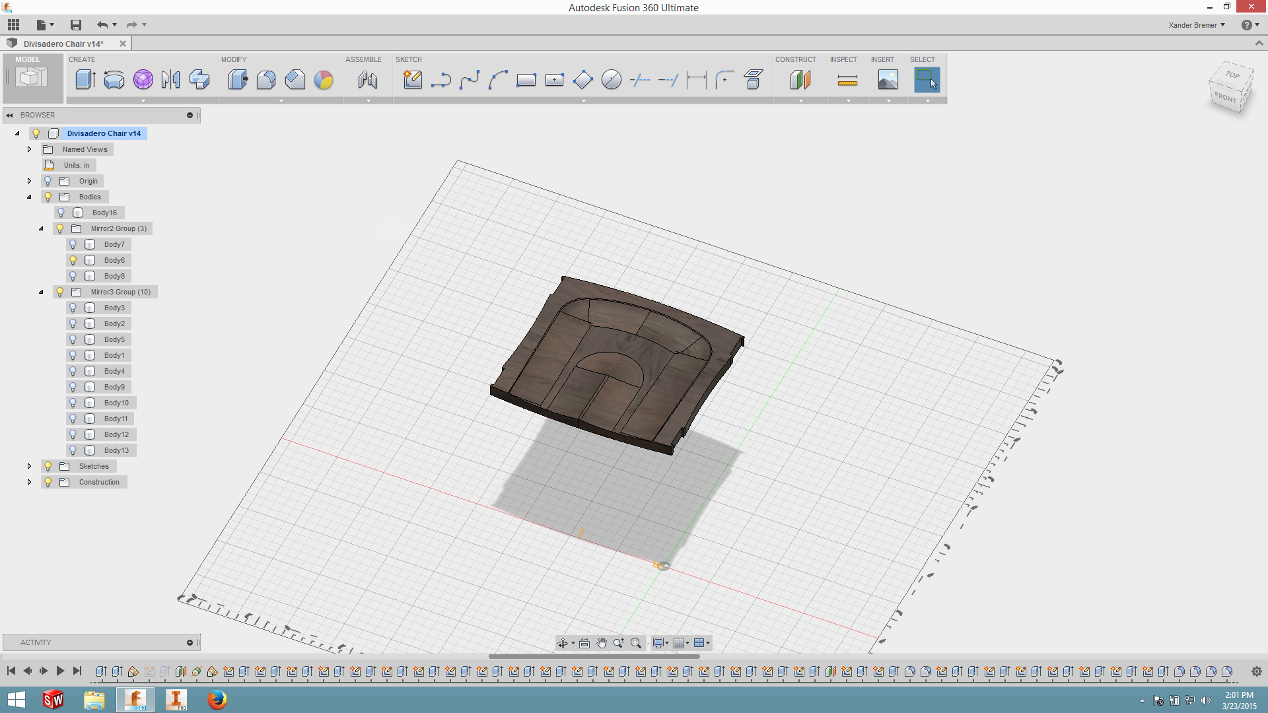Open the SKETCH menu tab
Viewport: 1268px width, 713px height.
point(407,58)
